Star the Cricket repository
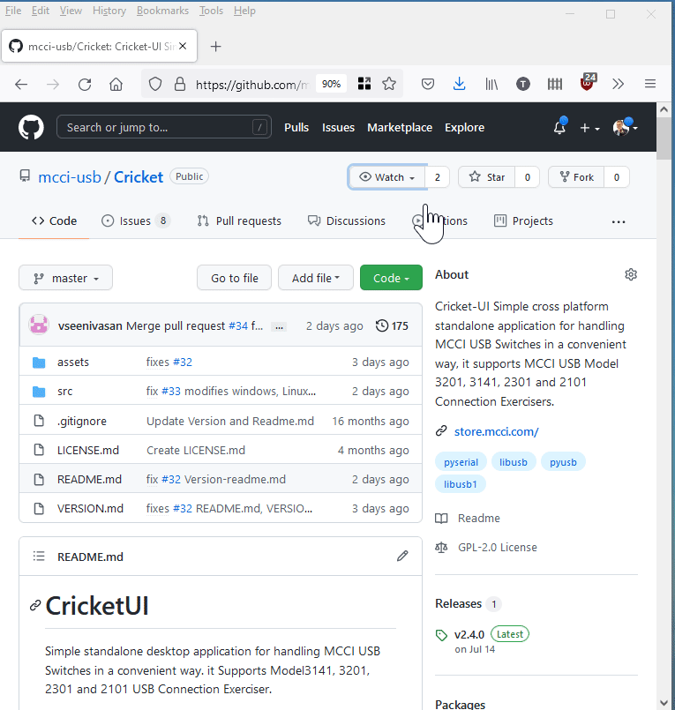The height and width of the screenshot is (710, 675). click(487, 177)
